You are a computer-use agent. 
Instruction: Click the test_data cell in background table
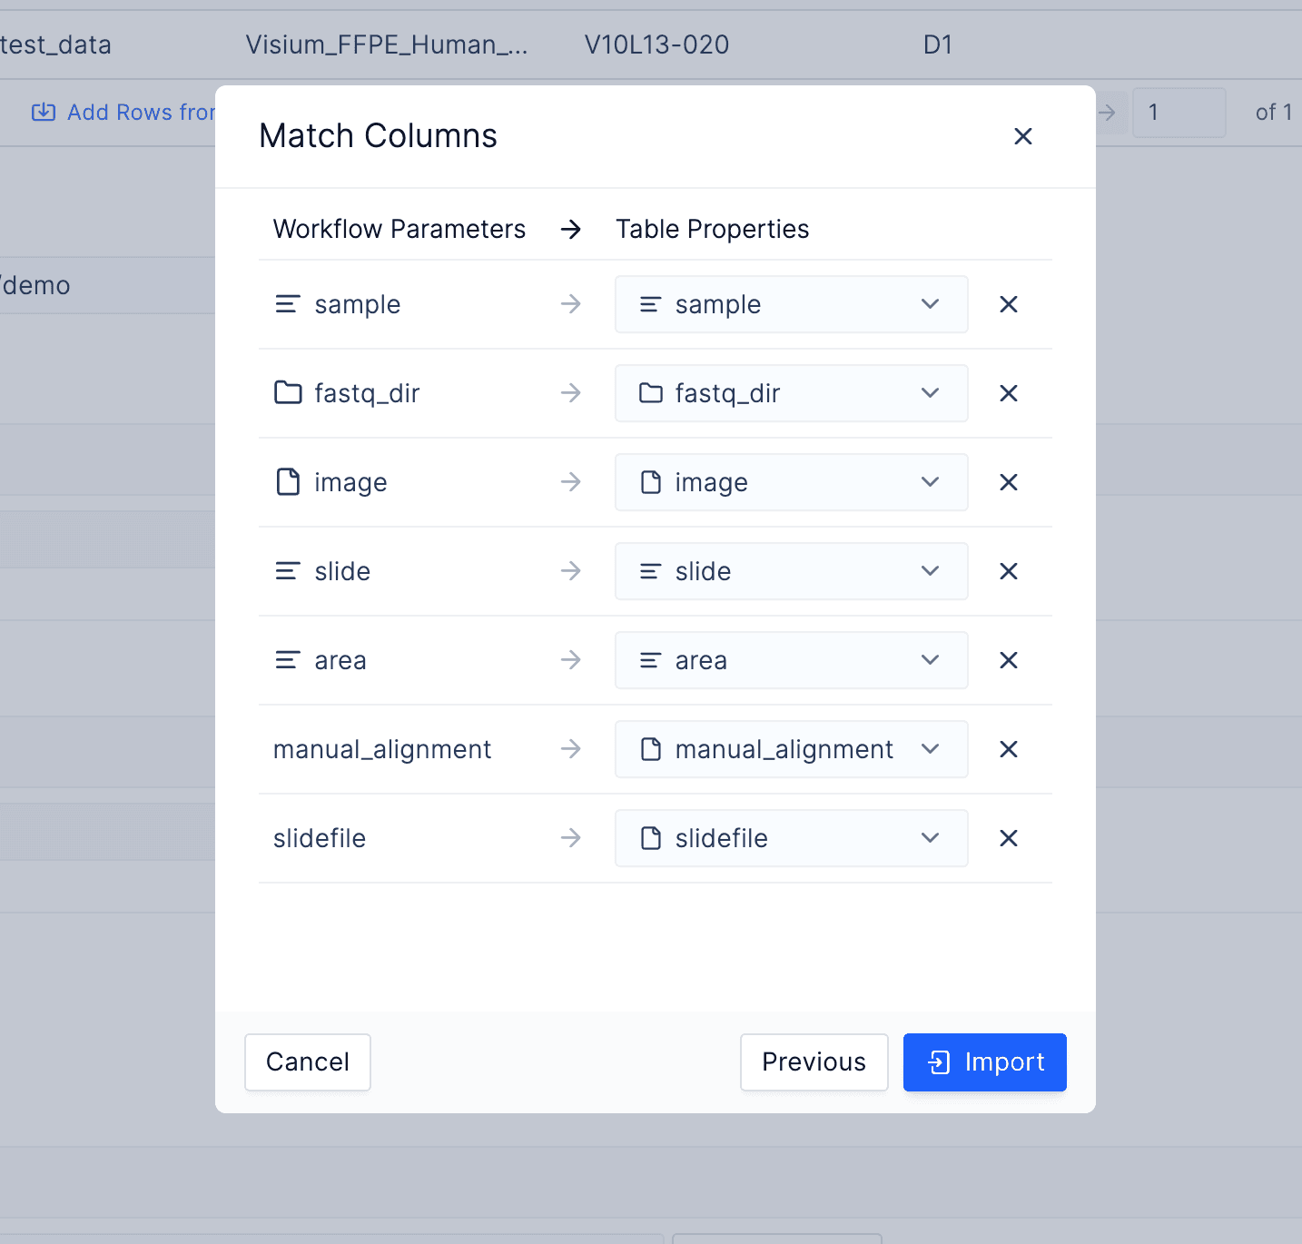point(55,44)
